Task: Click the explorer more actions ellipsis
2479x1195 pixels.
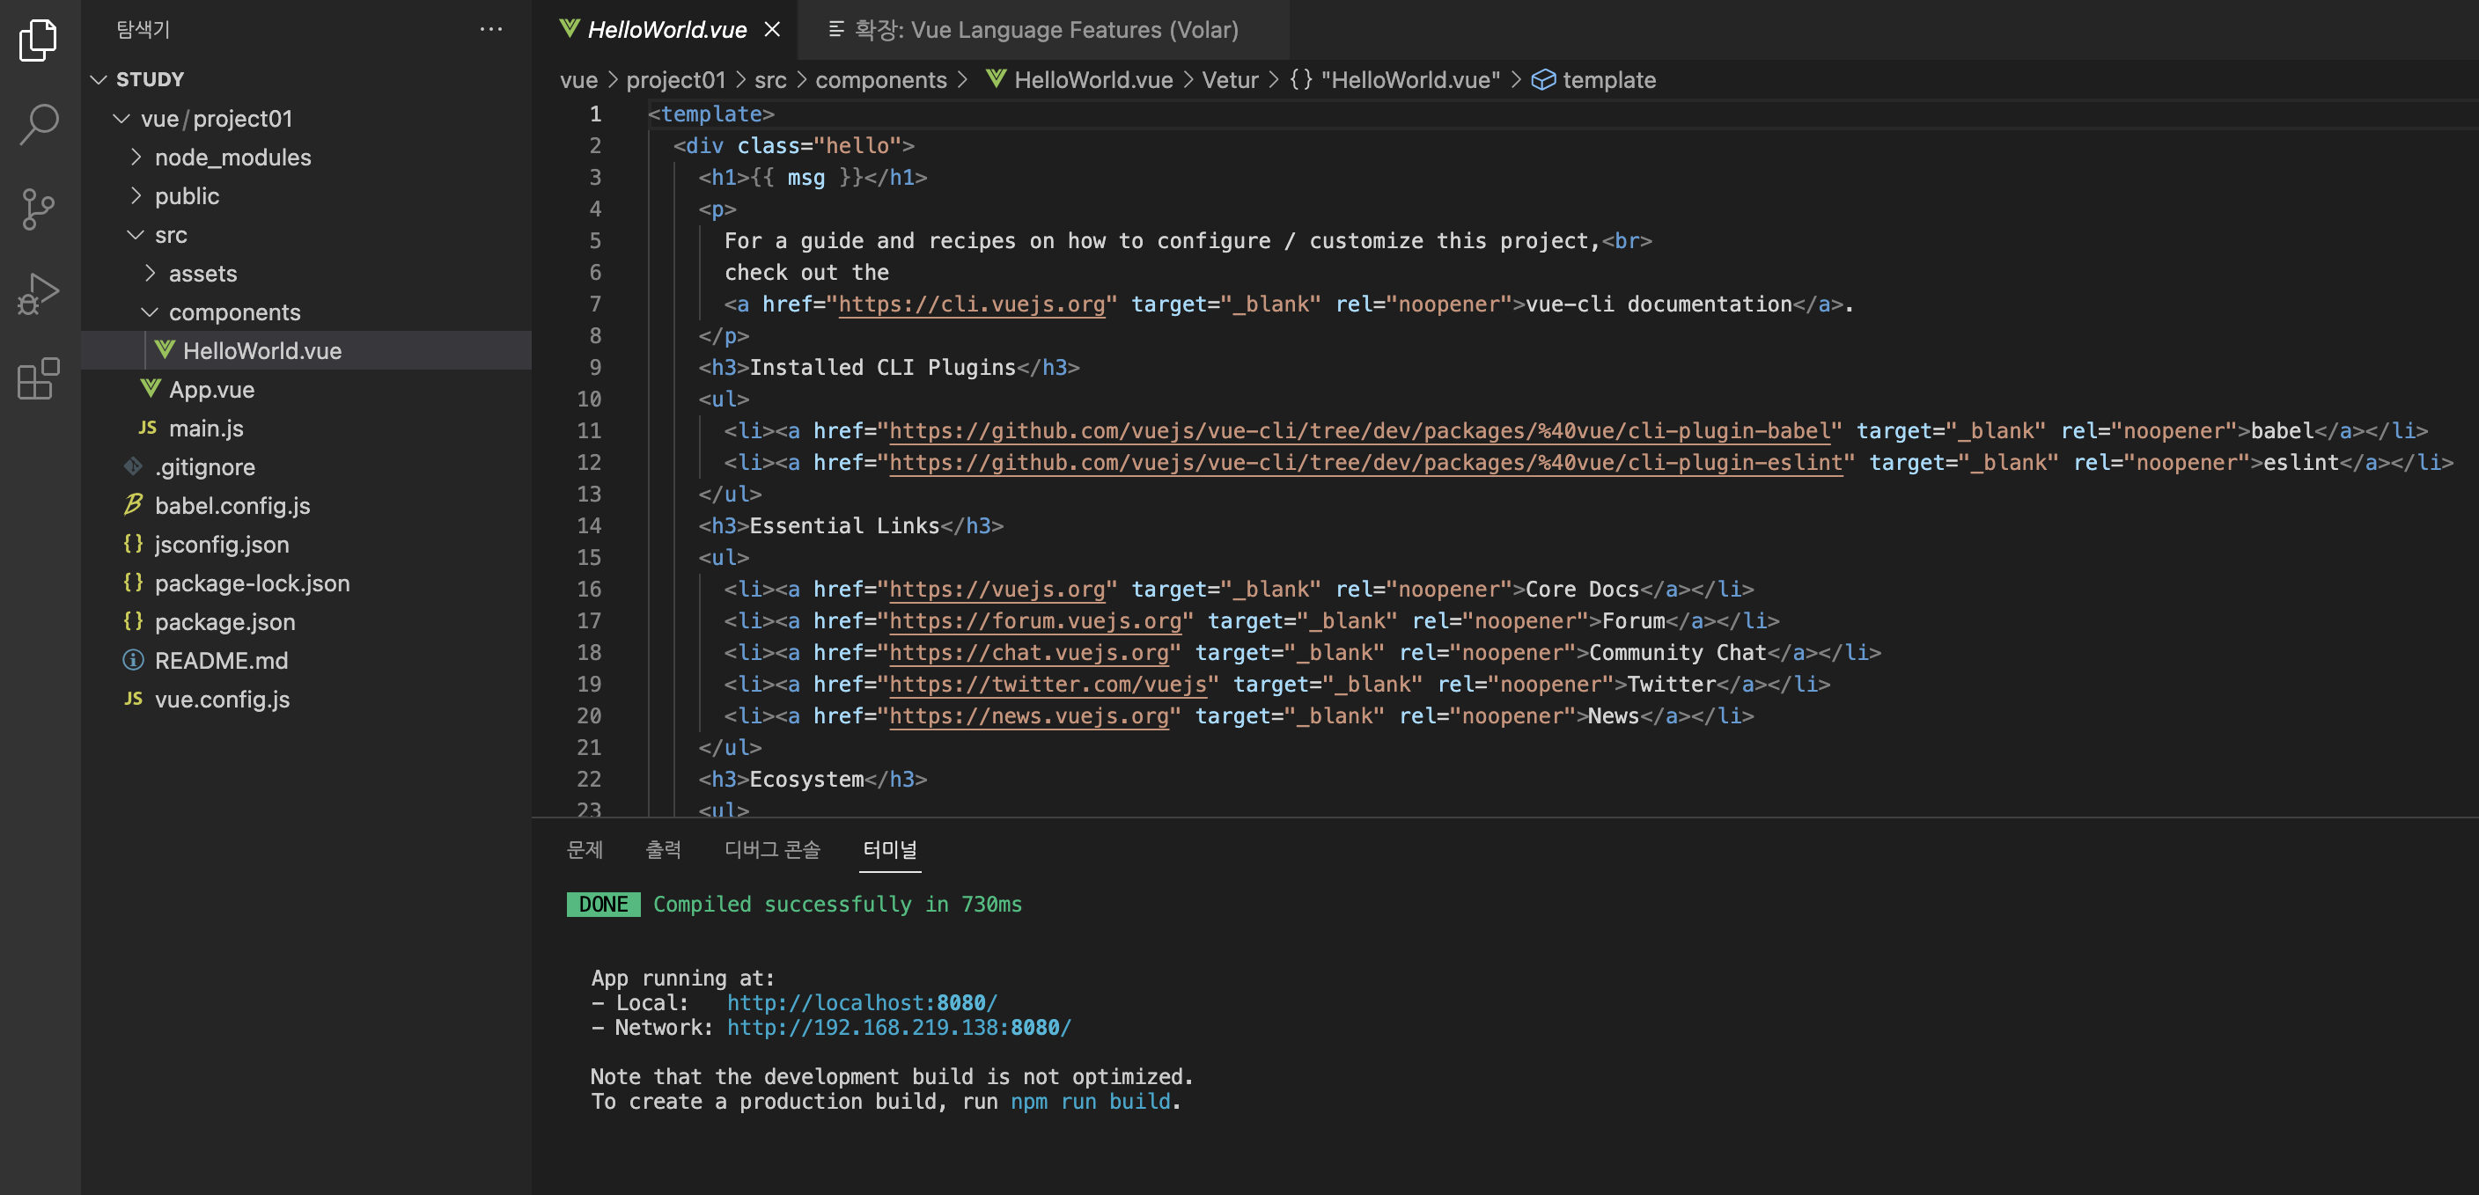Action: pyautogui.click(x=491, y=30)
